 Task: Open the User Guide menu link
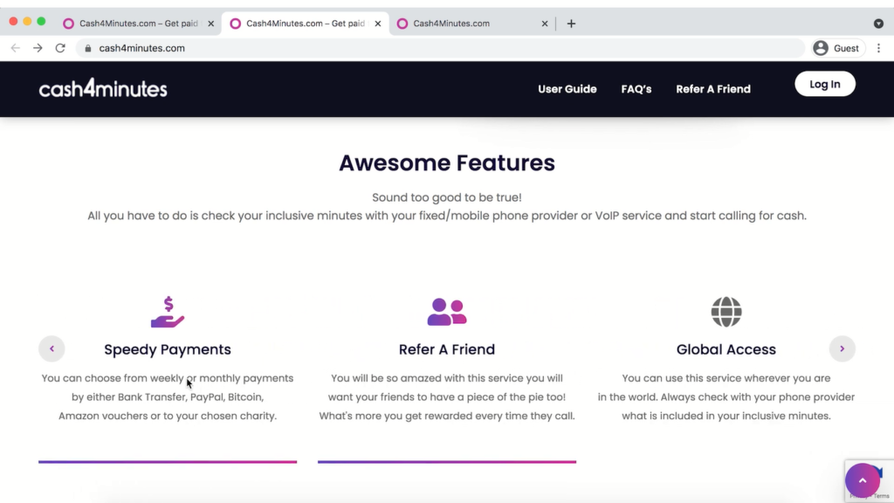coord(567,89)
